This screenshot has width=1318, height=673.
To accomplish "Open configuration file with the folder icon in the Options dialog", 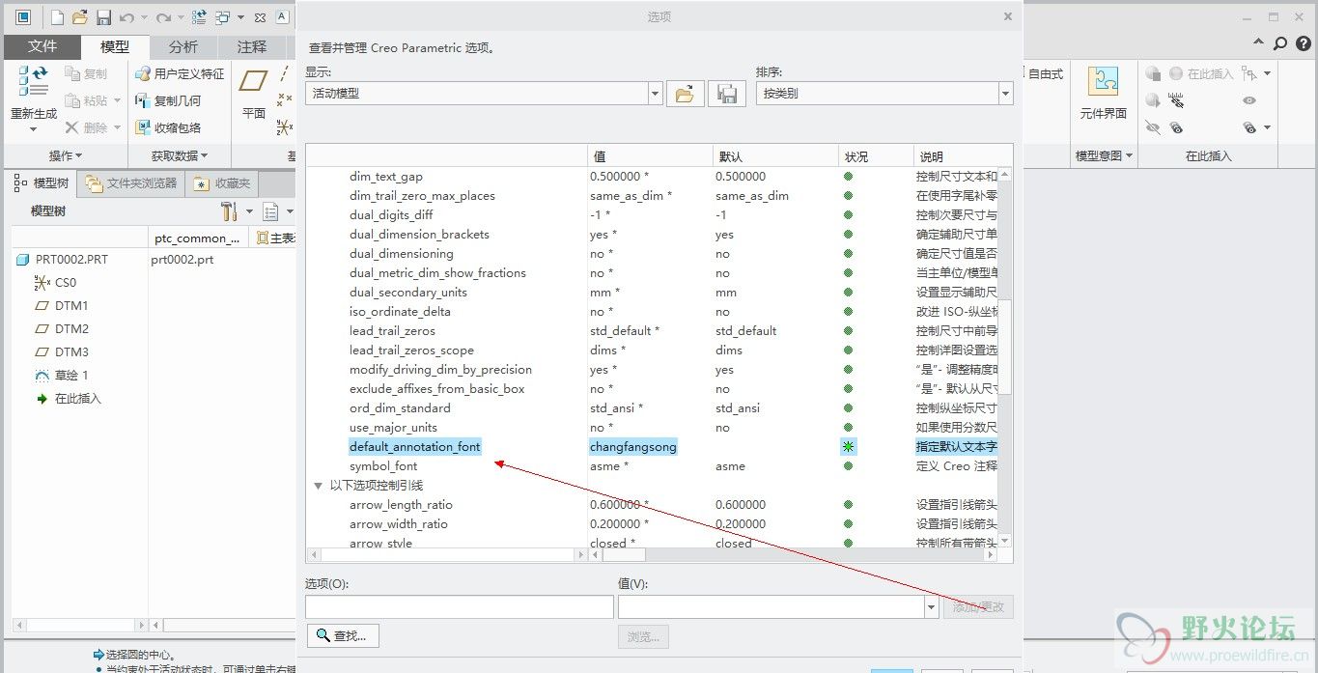I will (685, 94).
